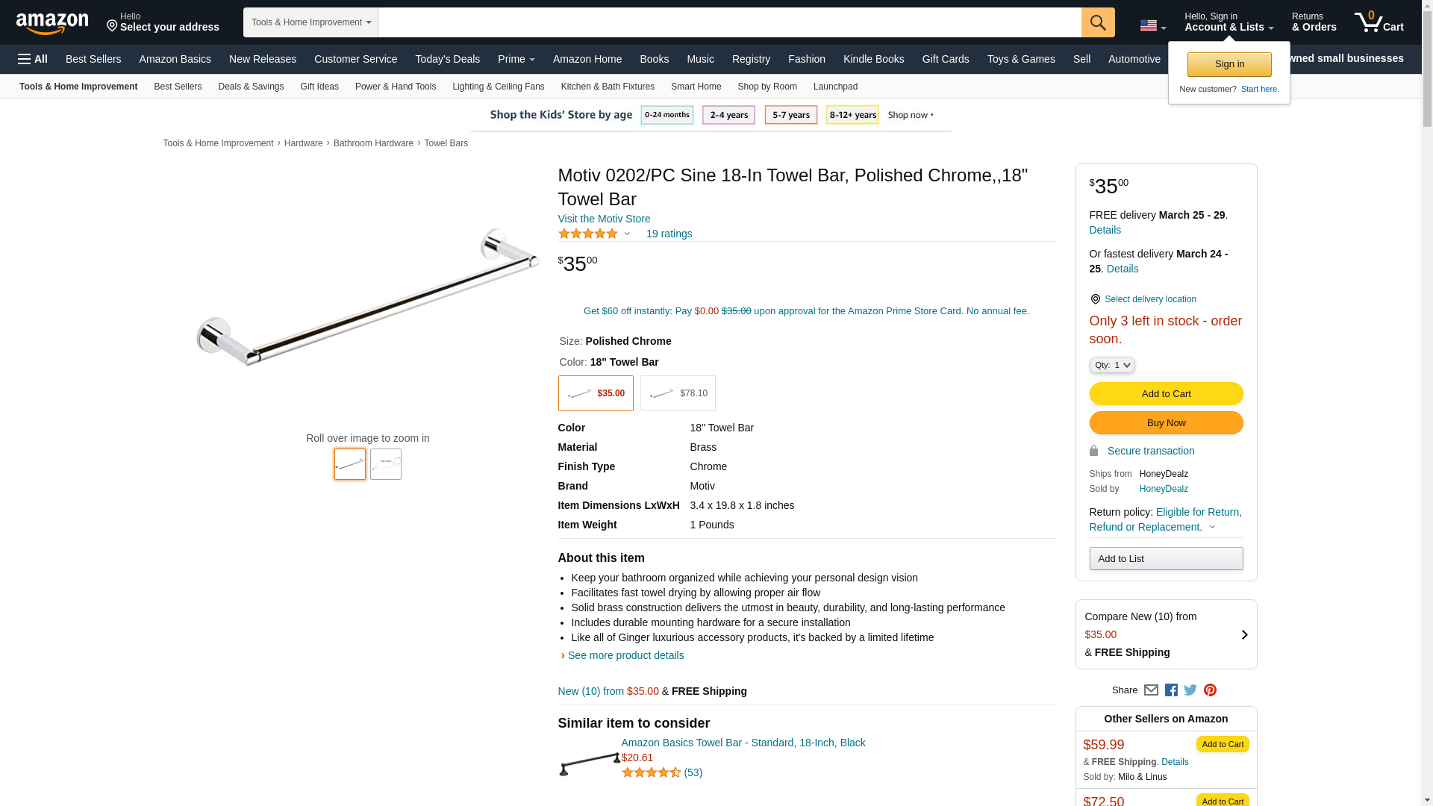Select the $35.00 towel bar option
This screenshot has width=1433, height=806.
click(596, 393)
